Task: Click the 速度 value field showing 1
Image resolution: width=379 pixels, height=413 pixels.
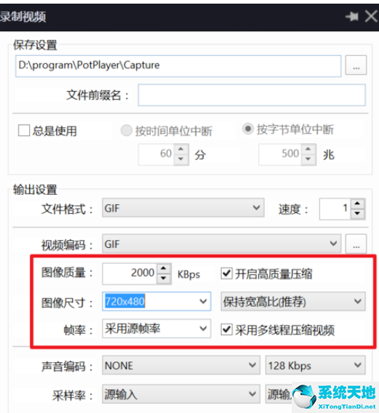Action: (335, 209)
